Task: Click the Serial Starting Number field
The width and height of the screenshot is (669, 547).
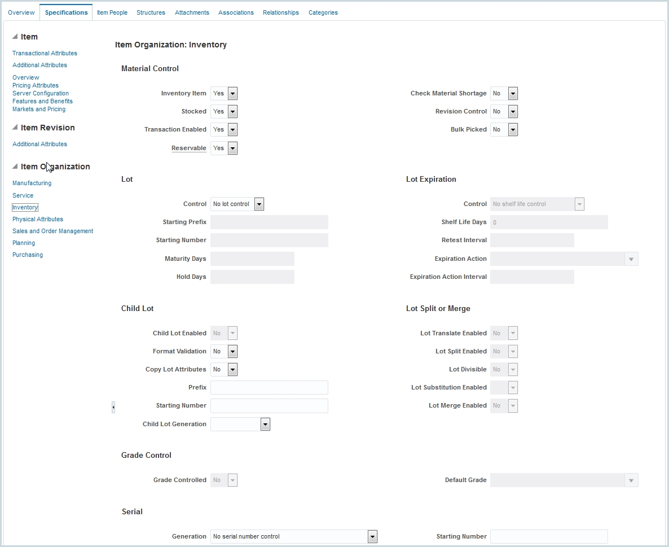Action: (548, 537)
